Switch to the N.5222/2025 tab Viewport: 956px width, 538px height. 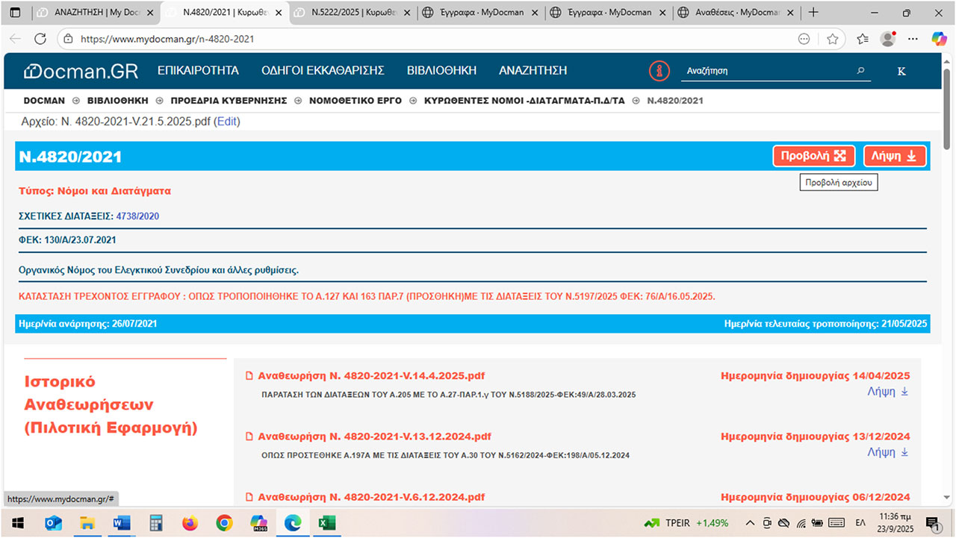pos(351,13)
